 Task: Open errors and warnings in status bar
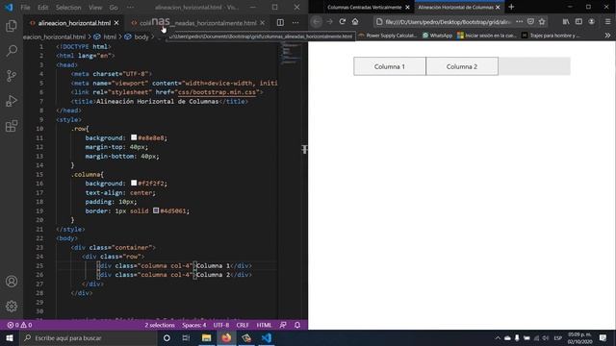point(19,325)
